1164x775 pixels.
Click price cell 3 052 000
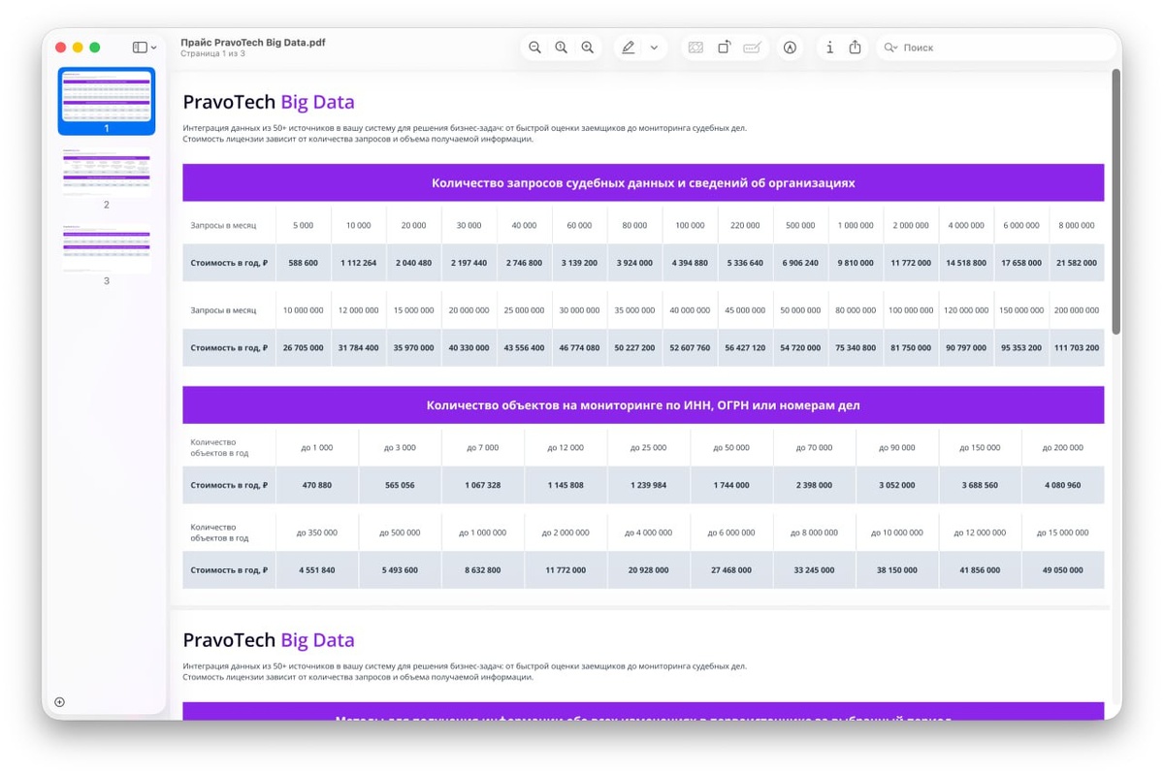click(896, 485)
